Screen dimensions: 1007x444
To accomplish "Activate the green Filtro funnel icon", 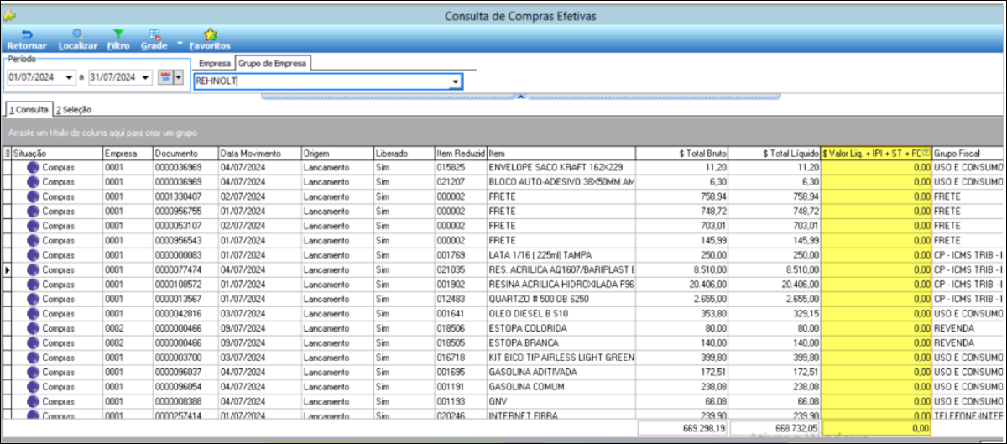I will (118, 34).
